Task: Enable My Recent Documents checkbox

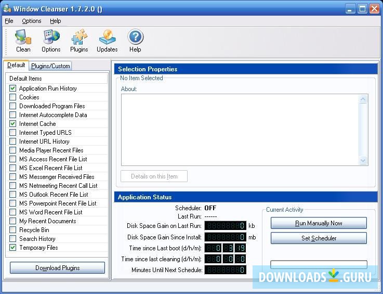Action: click(12, 221)
